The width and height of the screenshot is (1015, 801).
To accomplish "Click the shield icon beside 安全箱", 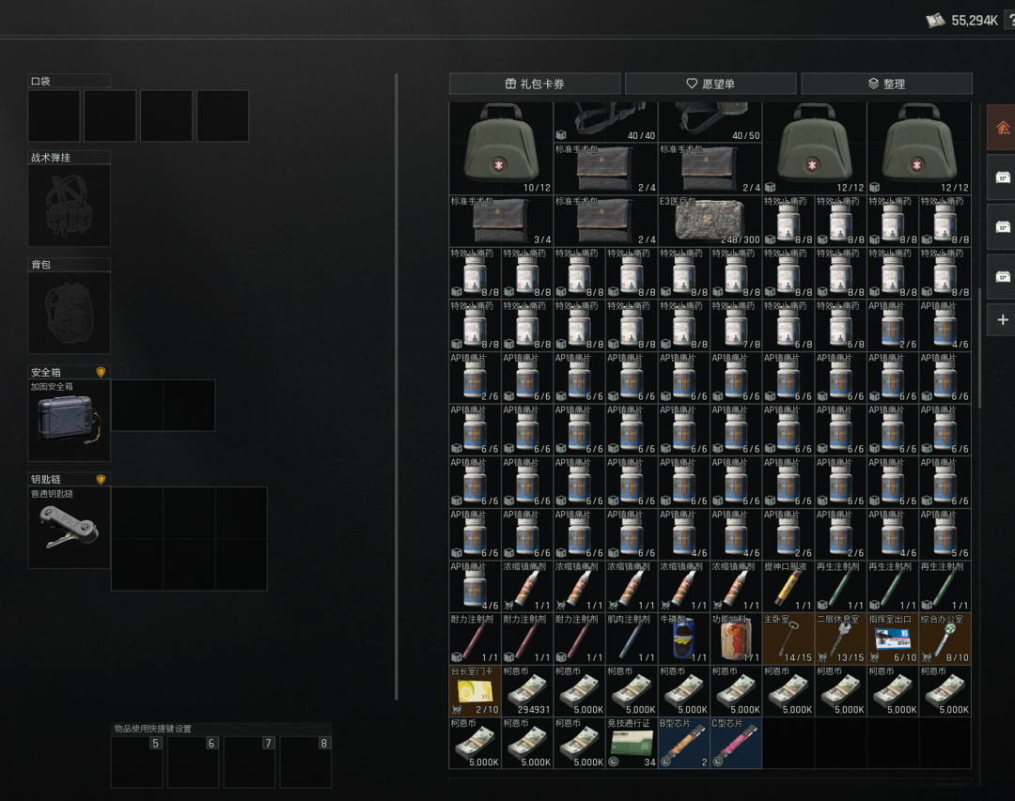I will (x=101, y=372).
